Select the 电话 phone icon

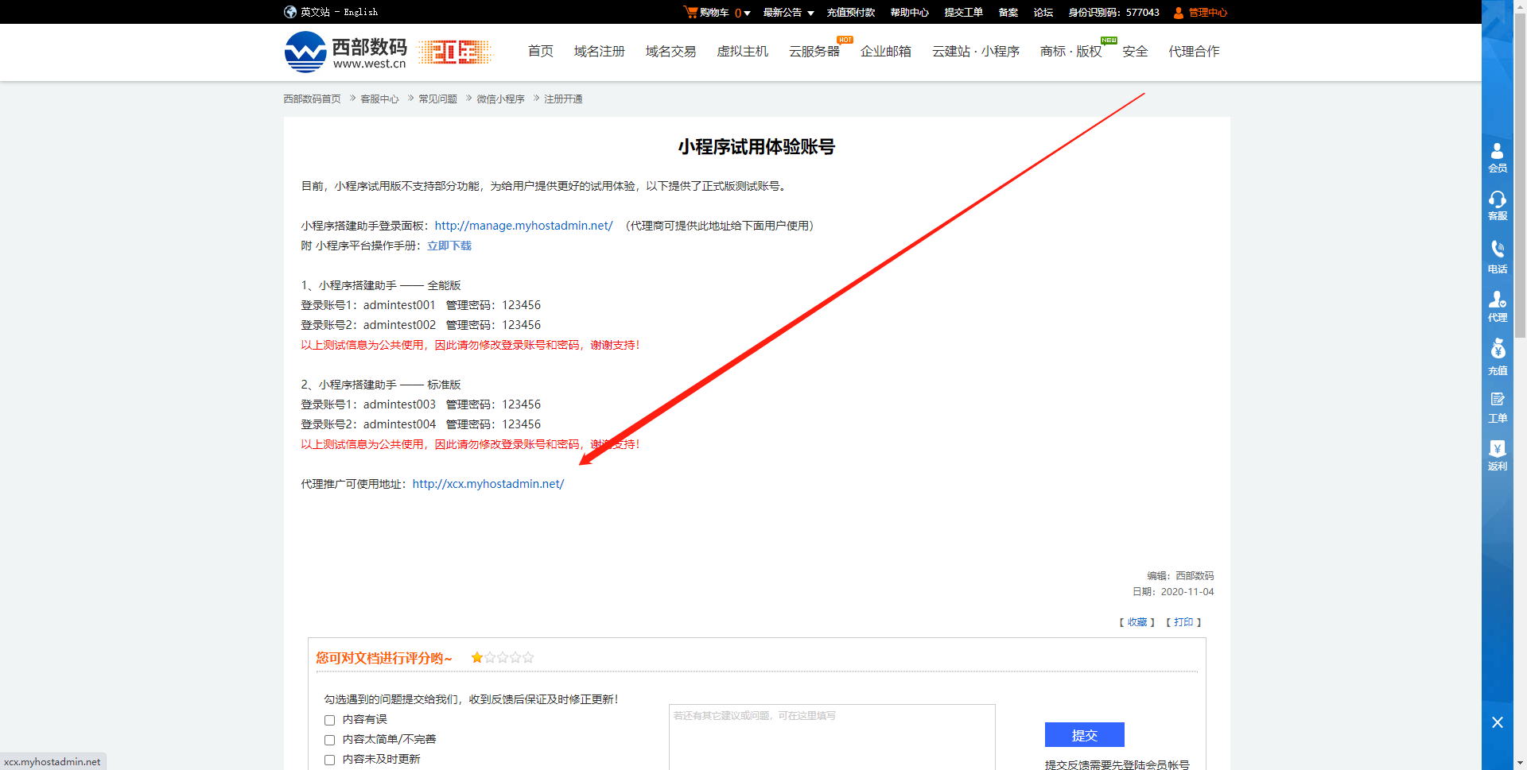click(x=1497, y=254)
